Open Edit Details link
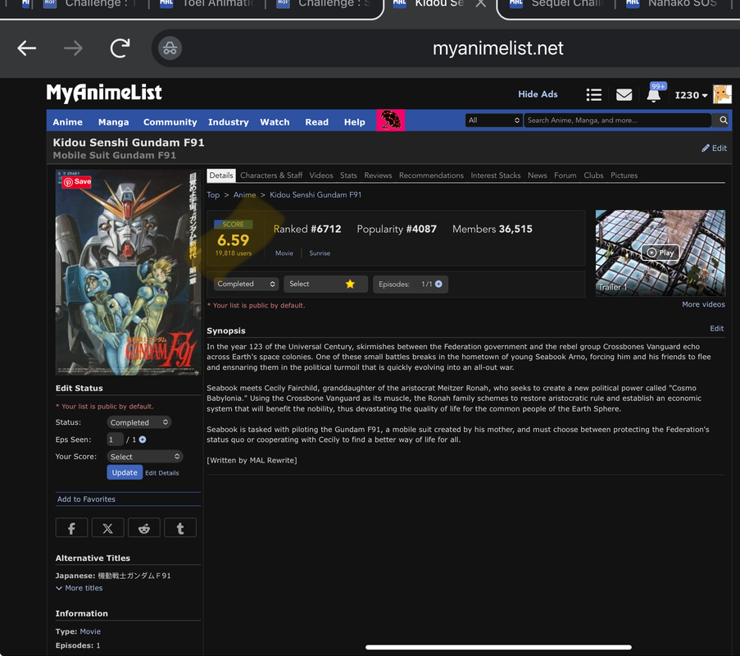The height and width of the screenshot is (656, 740). [x=162, y=473]
